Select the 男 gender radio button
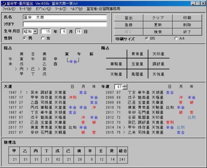Image resolution: width=207 pixels, height=168 pixels. point(24,38)
